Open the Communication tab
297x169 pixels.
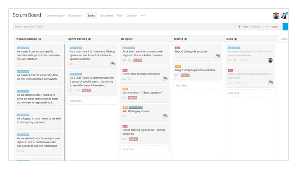click(56, 16)
